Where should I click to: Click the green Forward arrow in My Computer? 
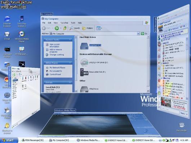pos(57,28)
